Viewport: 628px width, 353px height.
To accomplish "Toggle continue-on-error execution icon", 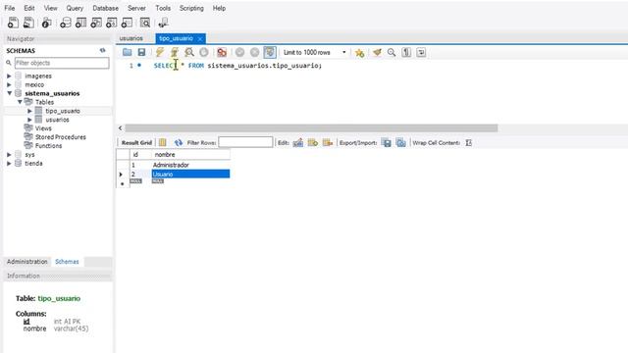I will click(222, 52).
